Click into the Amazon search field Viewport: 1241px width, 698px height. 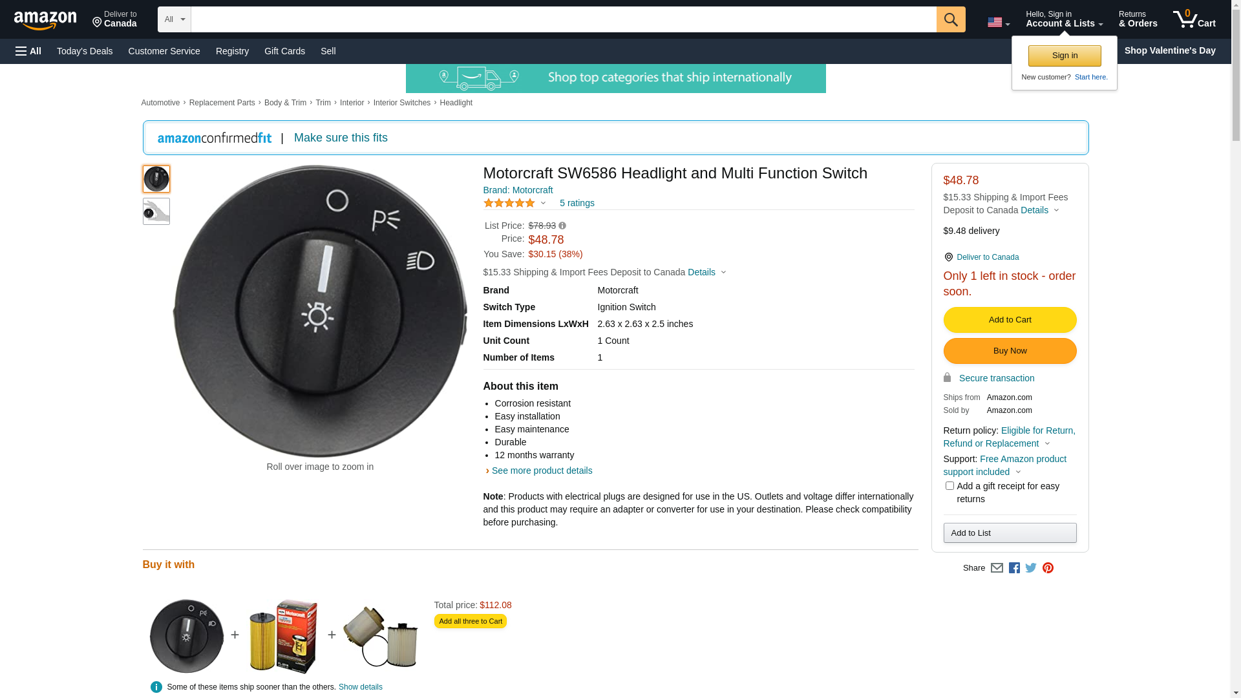tap(563, 19)
